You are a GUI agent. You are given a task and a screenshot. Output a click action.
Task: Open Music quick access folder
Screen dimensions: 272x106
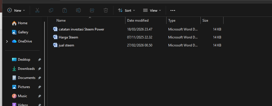[x=22, y=96]
